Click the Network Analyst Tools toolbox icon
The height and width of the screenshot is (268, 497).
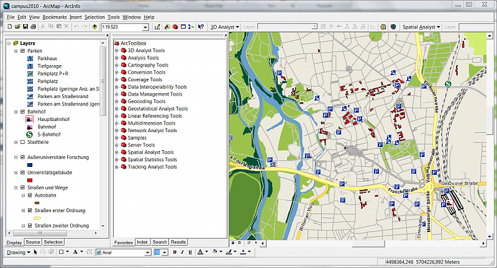[x=124, y=130]
